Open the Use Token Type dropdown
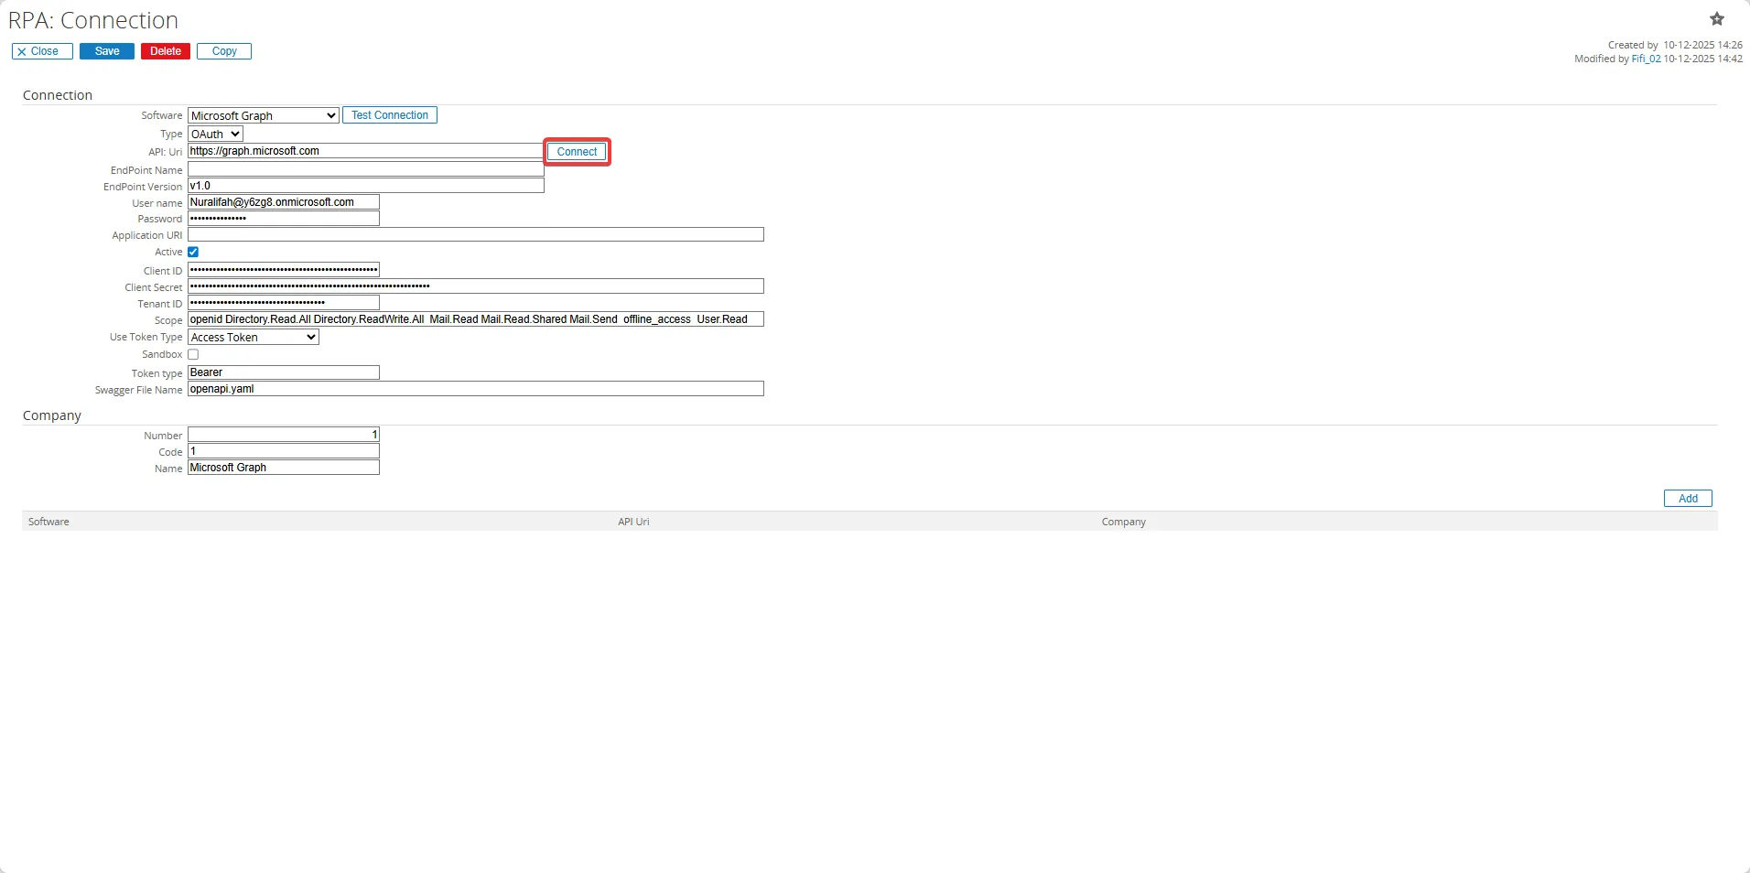 [x=254, y=338]
